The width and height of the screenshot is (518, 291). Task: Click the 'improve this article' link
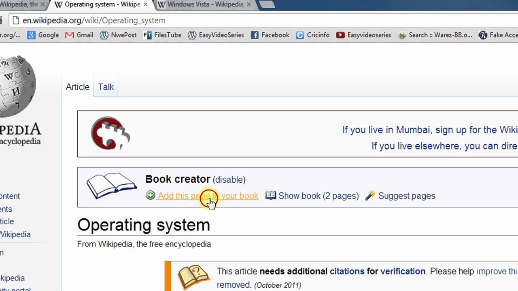point(497,271)
